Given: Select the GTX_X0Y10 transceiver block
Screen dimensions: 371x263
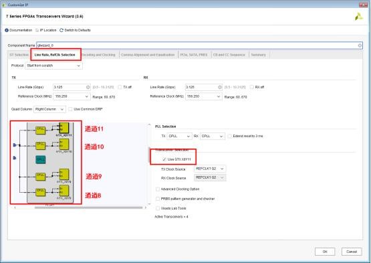Looking at the screenshot, I should pyautogui.click(x=64, y=145).
